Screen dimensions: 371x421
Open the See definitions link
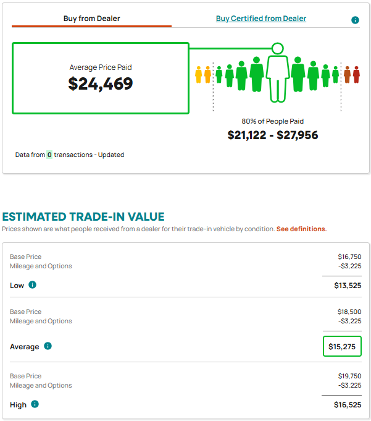coord(302,229)
